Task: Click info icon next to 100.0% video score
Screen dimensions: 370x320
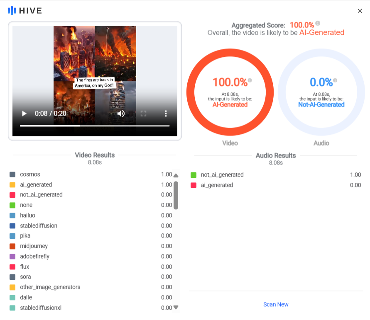Action: tap(250, 80)
